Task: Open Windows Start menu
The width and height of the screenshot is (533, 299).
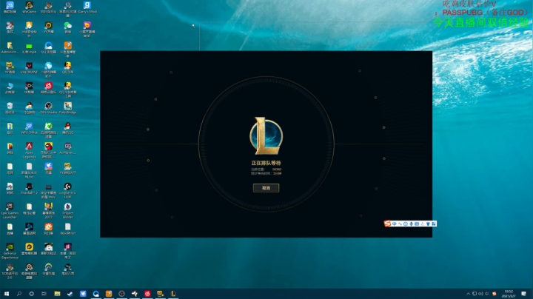Action: pyautogui.click(x=7, y=294)
